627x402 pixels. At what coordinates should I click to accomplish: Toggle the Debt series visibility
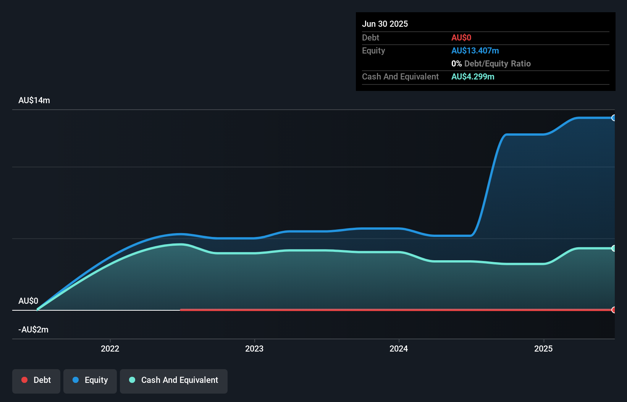(36, 381)
